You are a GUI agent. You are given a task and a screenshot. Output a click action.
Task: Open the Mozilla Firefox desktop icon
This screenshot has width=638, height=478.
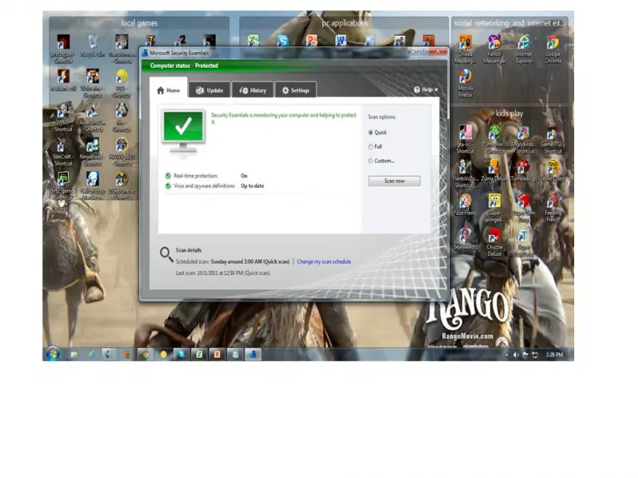(x=466, y=84)
